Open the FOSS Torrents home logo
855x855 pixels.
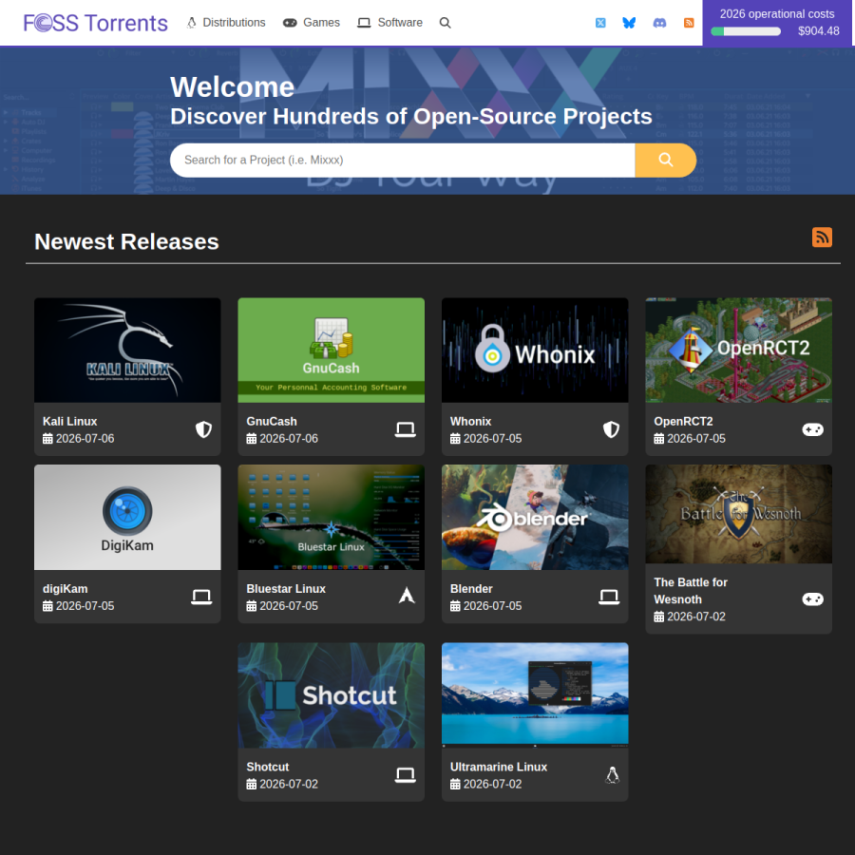[95, 23]
